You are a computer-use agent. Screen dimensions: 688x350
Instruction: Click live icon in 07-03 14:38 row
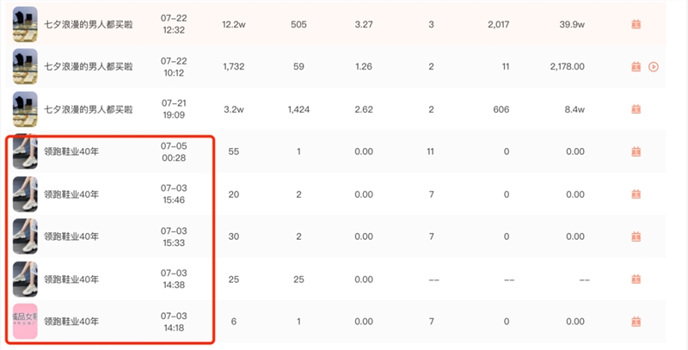pos(636,279)
